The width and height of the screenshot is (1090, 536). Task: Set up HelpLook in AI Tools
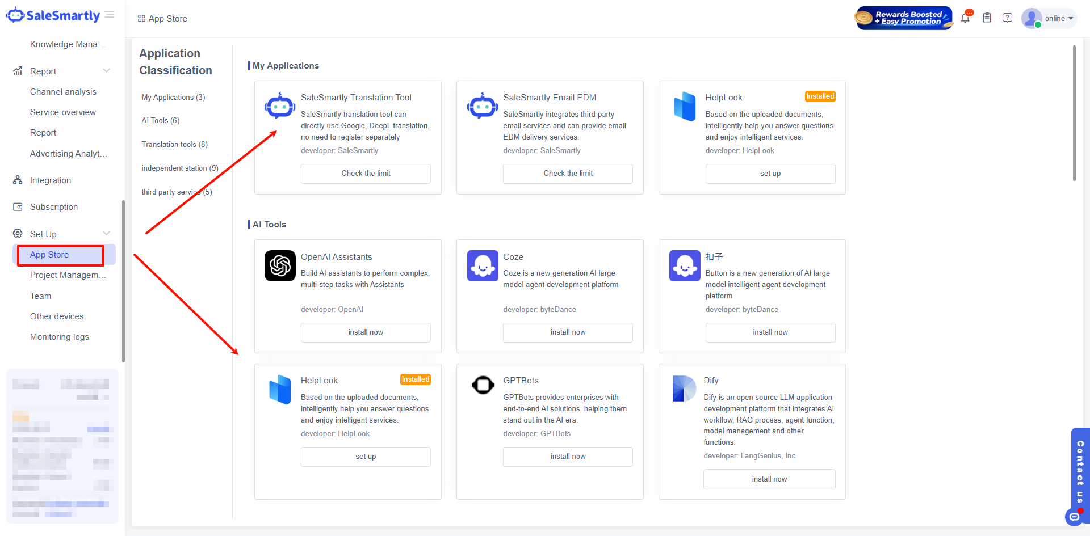[x=366, y=457]
